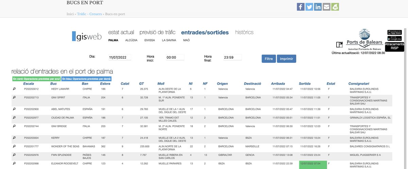Screen dimensions: 408x169
Task: Click the Hora final input field
Action: coord(232,58)
